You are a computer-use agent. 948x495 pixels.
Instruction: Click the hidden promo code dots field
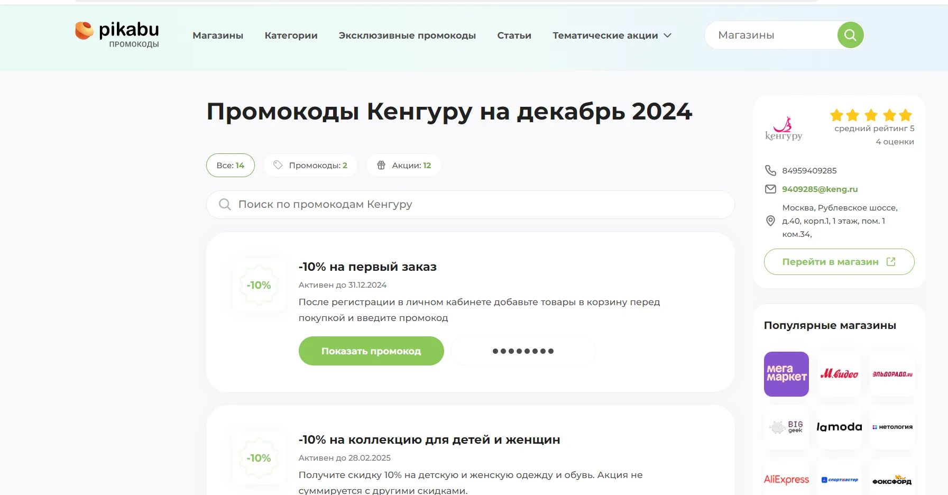pos(523,351)
